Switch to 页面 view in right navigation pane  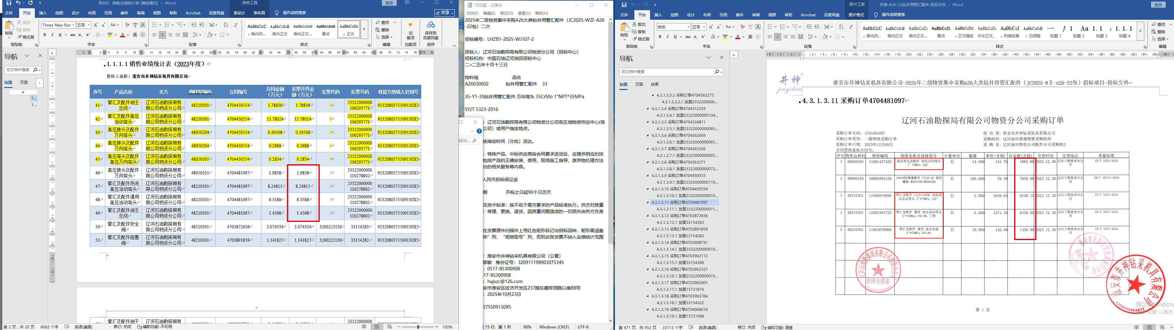[639, 84]
